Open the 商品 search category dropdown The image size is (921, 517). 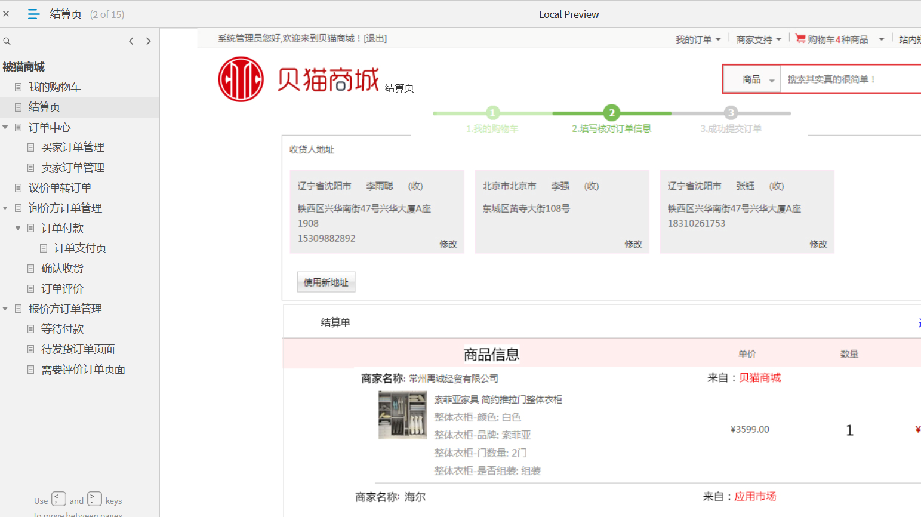pos(752,79)
